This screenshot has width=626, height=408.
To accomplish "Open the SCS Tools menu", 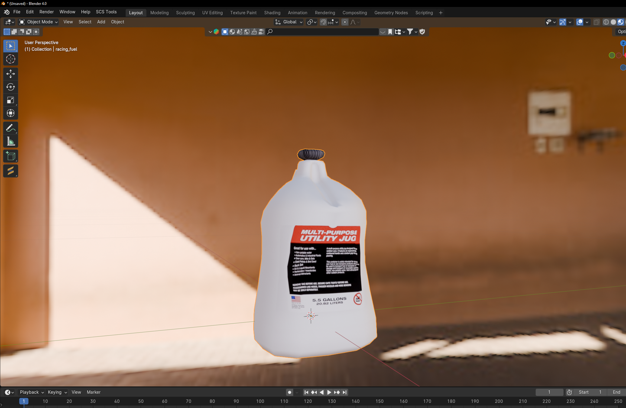I will tap(106, 12).
